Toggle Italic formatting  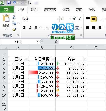[30, 28]
